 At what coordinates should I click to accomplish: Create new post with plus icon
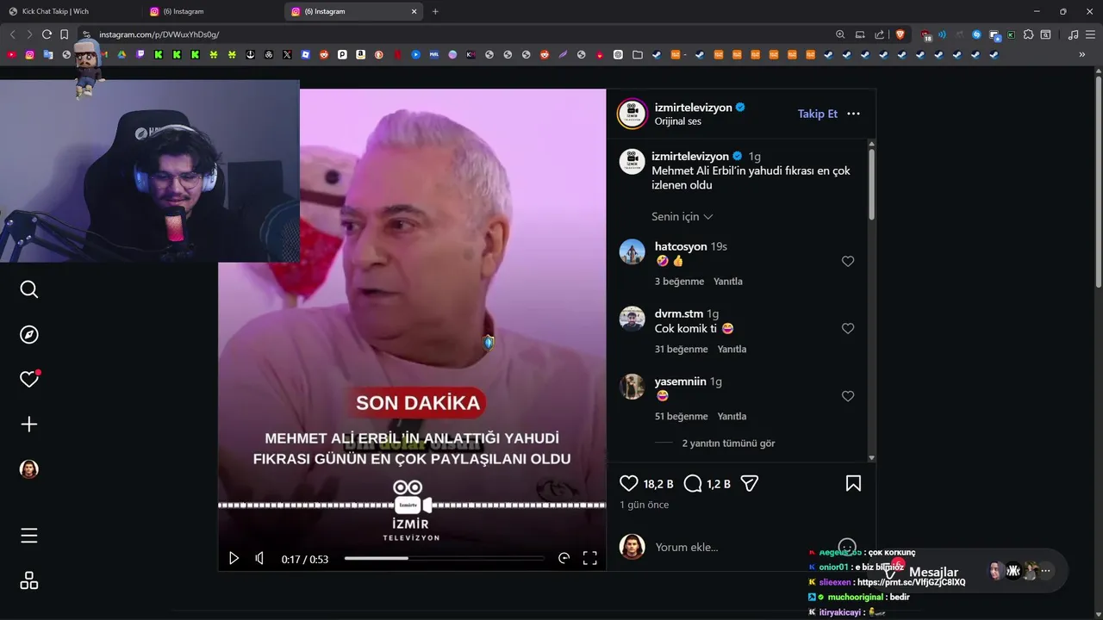[29, 424]
